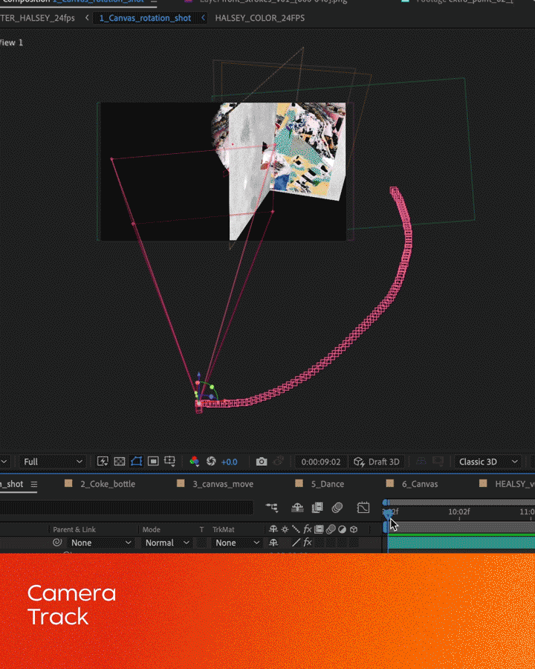Toggle the layer's shy switch
The height and width of the screenshot is (669, 535).
(x=273, y=543)
